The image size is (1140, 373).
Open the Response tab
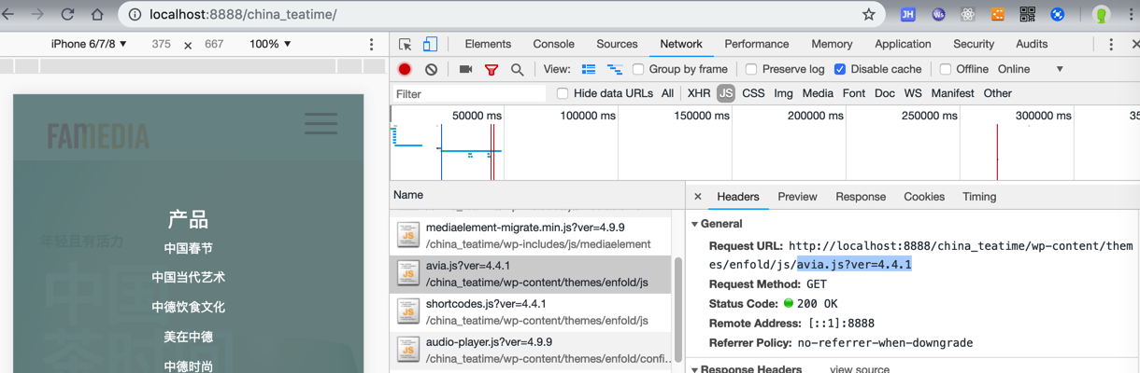tap(861, 197)
